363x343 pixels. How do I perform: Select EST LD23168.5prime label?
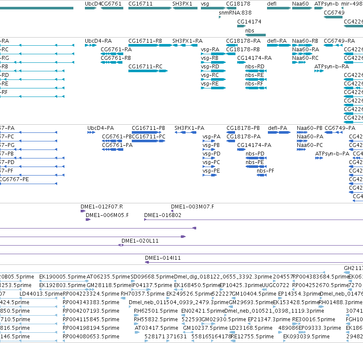click(251, 328)
